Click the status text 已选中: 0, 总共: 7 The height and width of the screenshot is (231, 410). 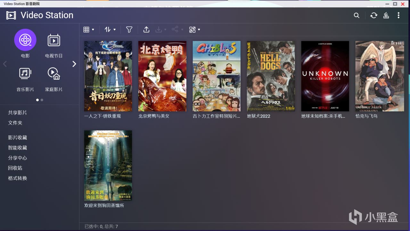click(x=101, y=227)
